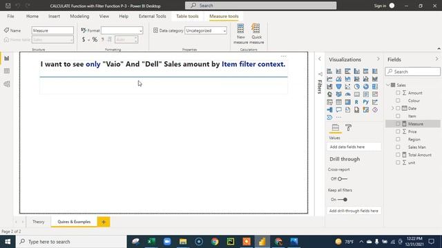Pick the Area chart visual
Viewport: 442px width, 248px height.
338,79
